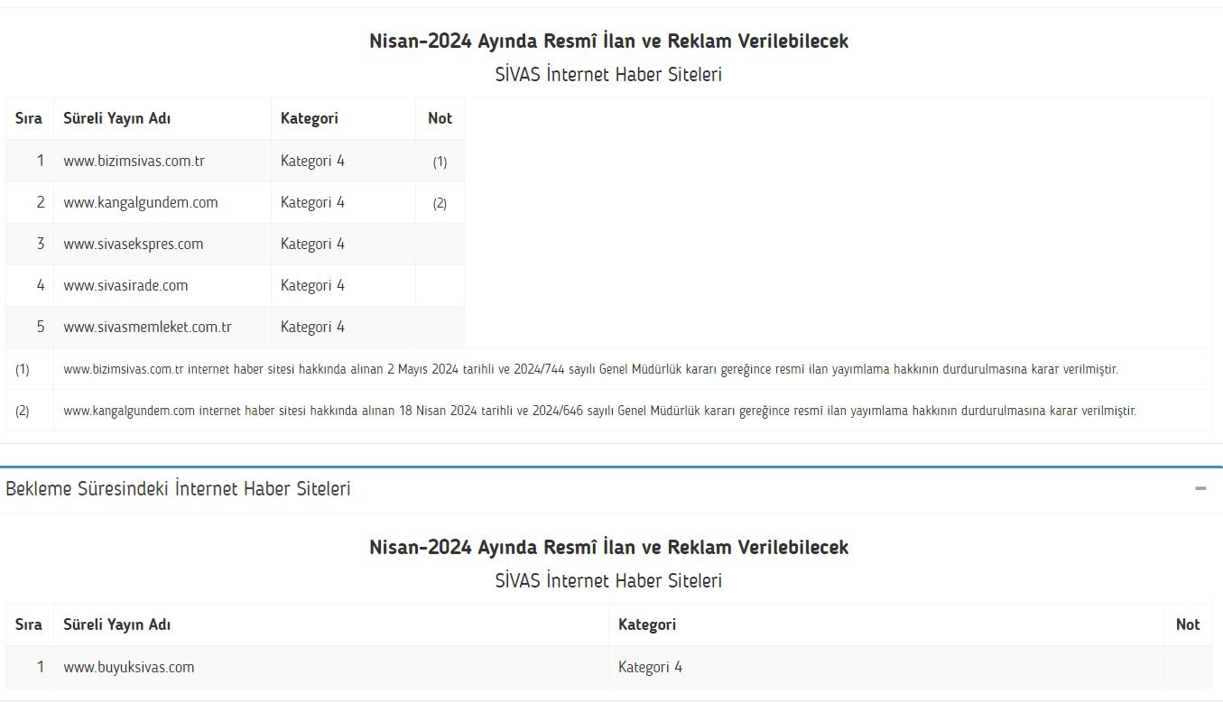Click www.kangalgundem.com site entry
Image resolution: width=1223 pixels, height=703 pixels.
[x=141, y=202]
